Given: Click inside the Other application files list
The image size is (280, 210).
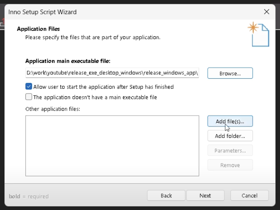Looking at the screenshot, I should tap(112, 146).
